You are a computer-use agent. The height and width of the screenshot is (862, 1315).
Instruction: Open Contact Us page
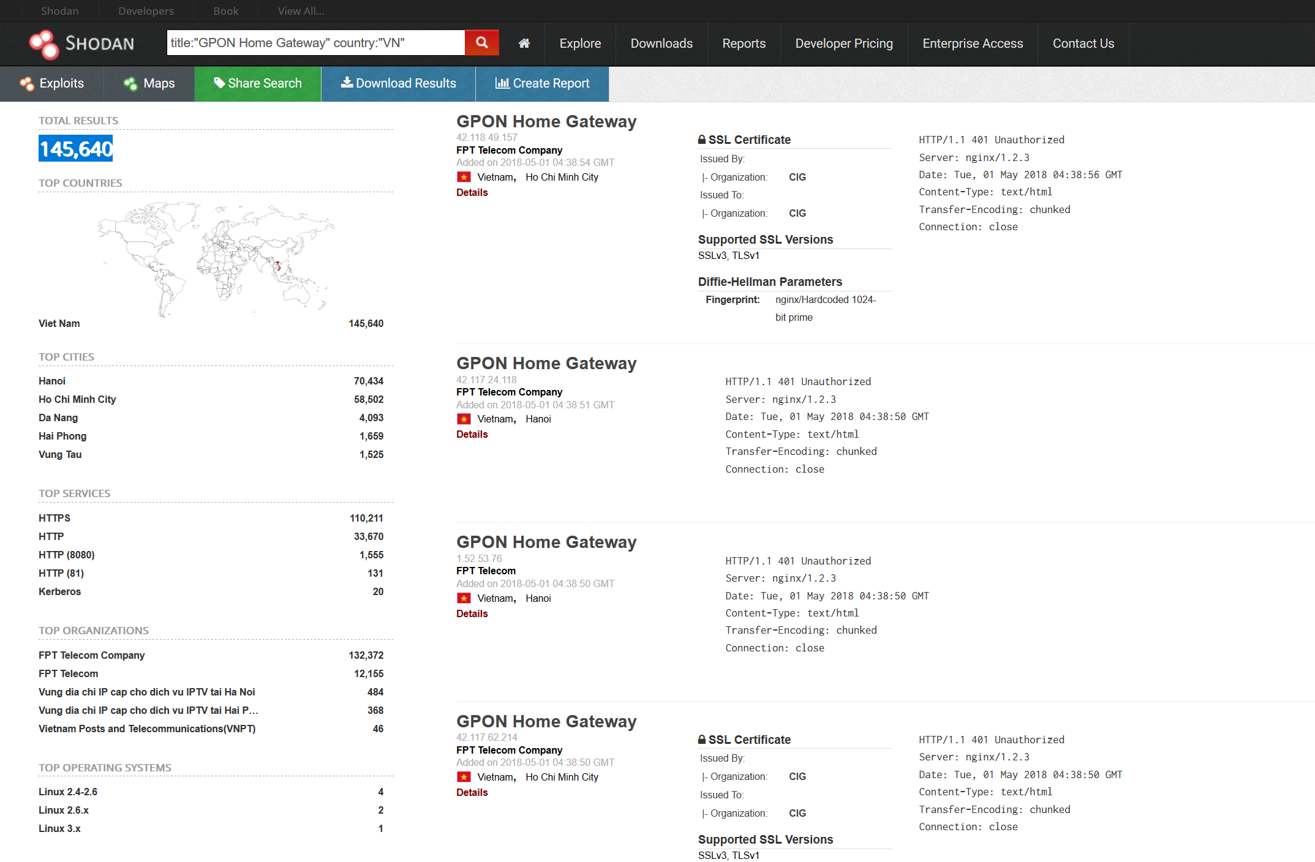tap(1083, 43)
